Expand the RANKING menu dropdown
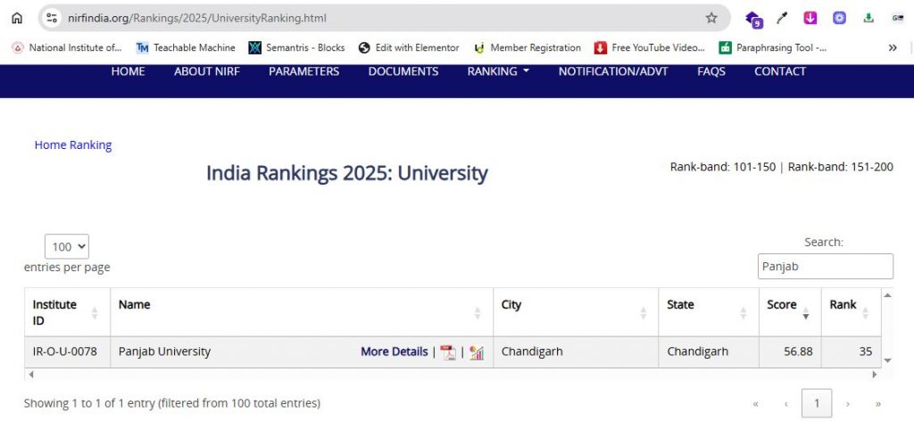This screenshot has width=914, height=438. [x=498, y=71]
